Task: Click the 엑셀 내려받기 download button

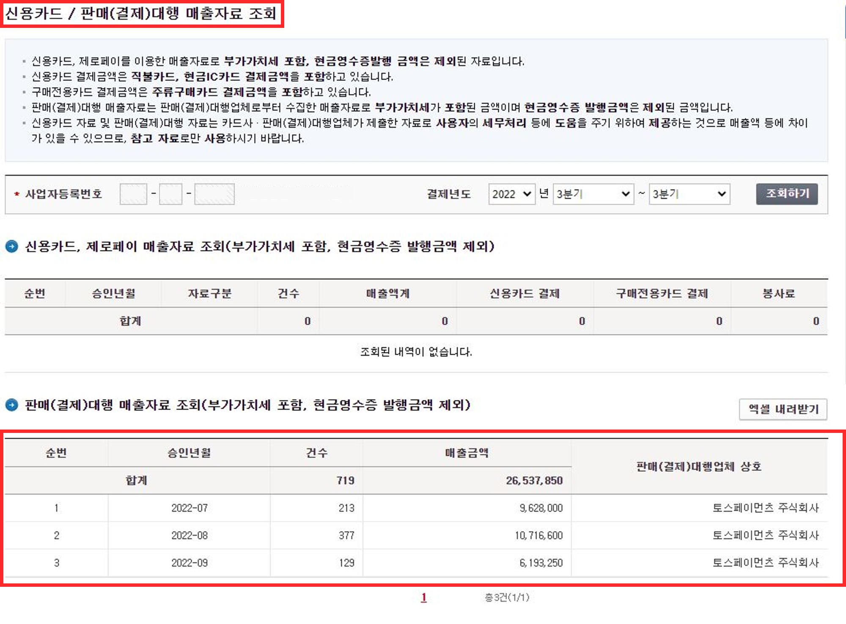Action: [783, 409]
